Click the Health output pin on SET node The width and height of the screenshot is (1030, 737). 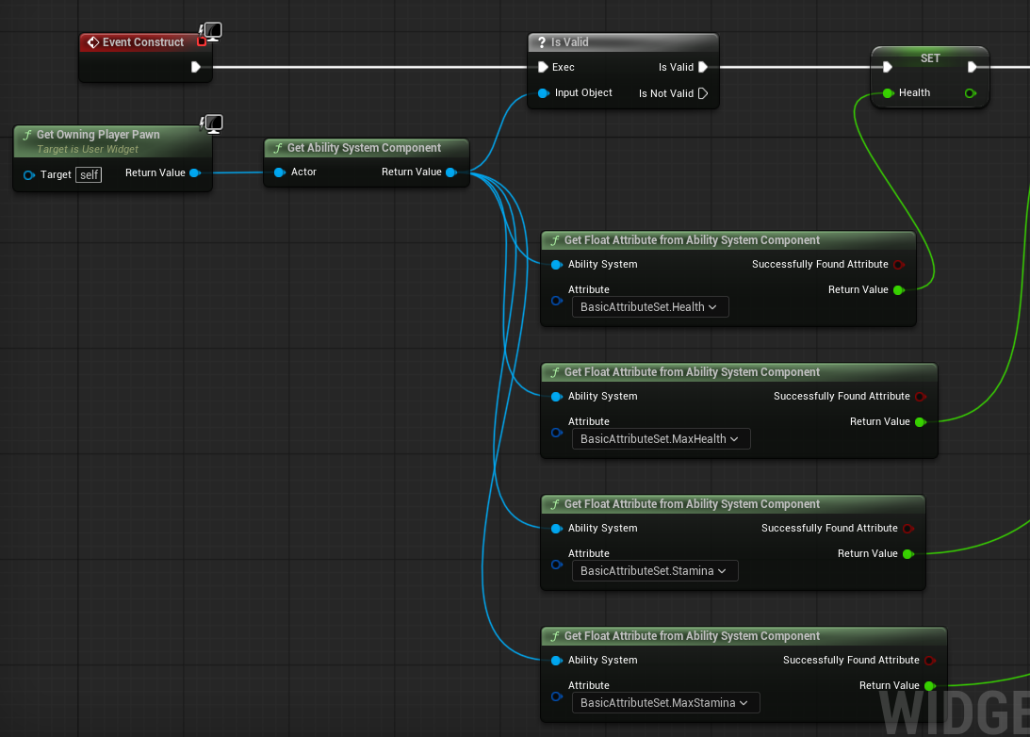pos(971,93)
